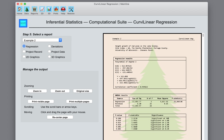Click the Zoom in button
This screenshot has height=140, width=224.
tap(37, 91)
